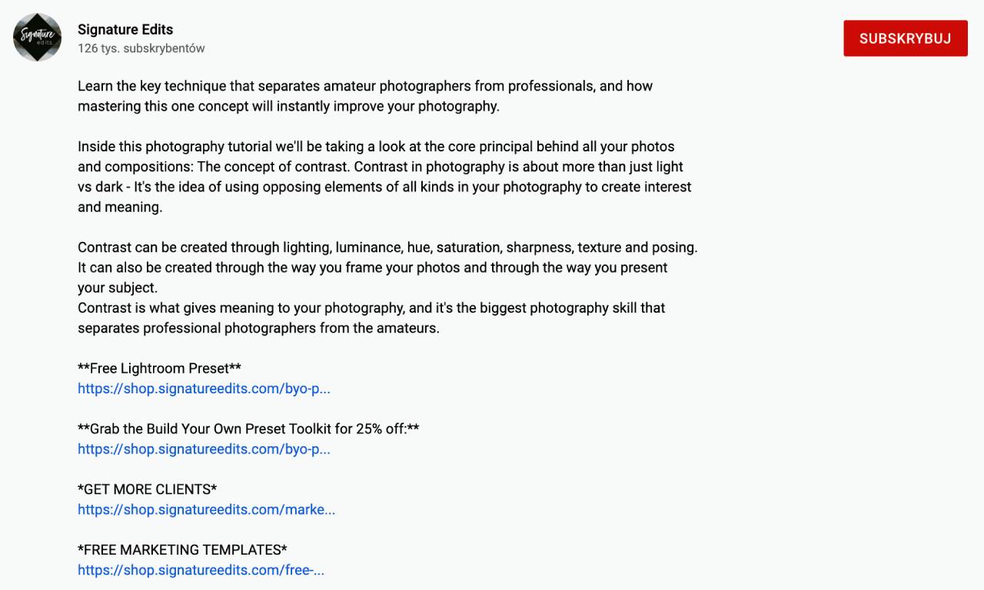Screen dimensions: 984x590
Task: Click the line starting Inside this photography tutorial
Action: [376, 146]
